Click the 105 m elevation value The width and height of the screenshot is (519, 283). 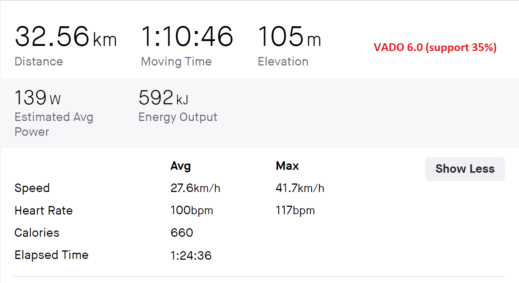pos(289,37)
